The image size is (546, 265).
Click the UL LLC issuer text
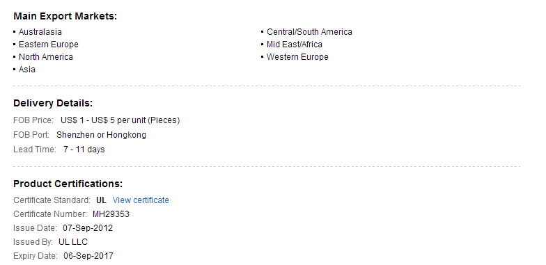(73, 242)
